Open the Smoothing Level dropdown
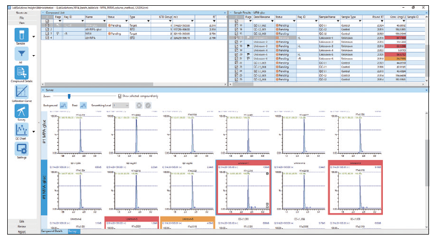The image size is (440, 245). pos(121,106)
